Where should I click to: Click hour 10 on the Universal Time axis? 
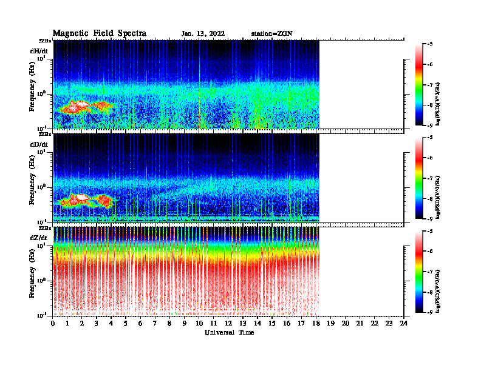[x=199, y=324]
